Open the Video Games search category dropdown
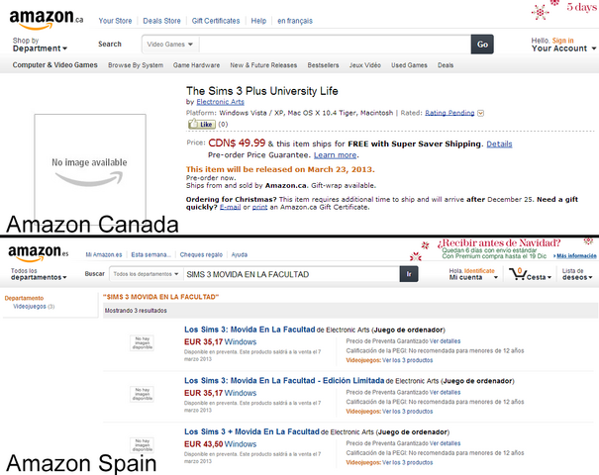Image resolution: width=599 pixels, height=475 pixels. pyautogui.click(x=169, y=45)
